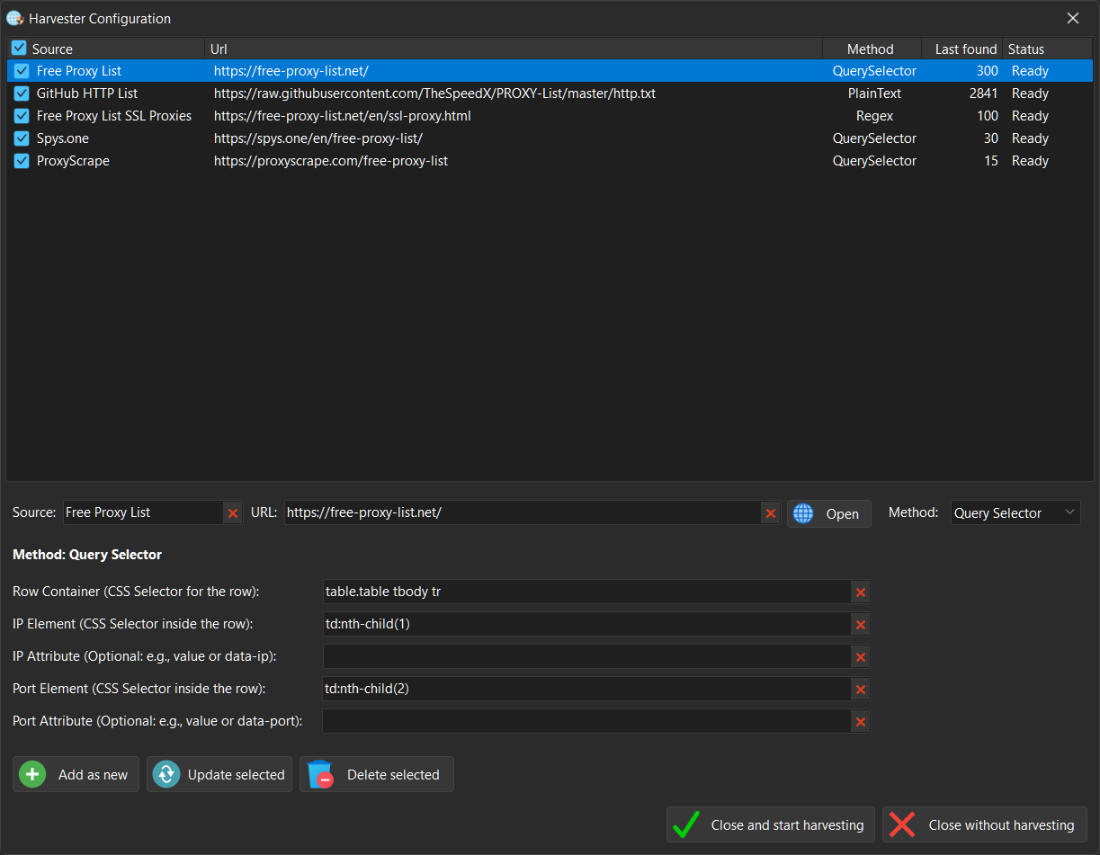This screenshot has height=855, width=1100.
Task: Focus the Source name input field
Action: (x=143, y=512)
